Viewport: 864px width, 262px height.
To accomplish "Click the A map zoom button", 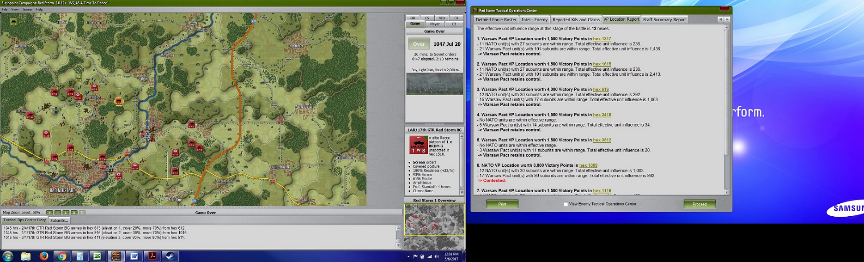I will pos(74,213).
